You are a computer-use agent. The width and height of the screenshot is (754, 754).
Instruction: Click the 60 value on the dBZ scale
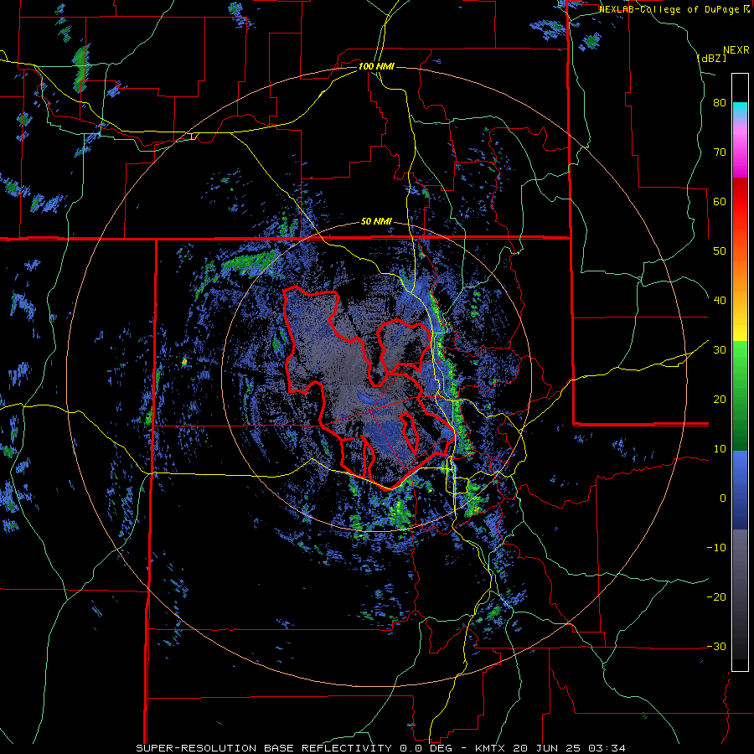click(720, 201)
